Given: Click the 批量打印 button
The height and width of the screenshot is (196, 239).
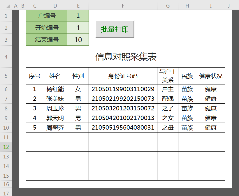Looking at the screenshot, I should (x=115, y=29).
